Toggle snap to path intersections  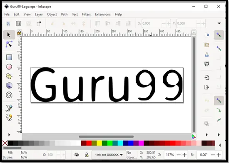219,120
